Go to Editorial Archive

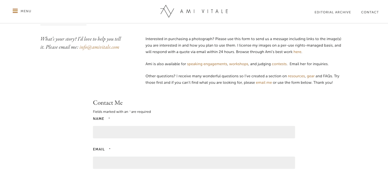click(333, 12)
